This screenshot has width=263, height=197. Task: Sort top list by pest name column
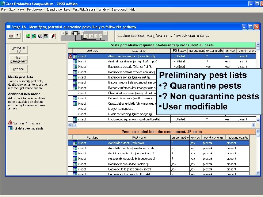point(139,51)
